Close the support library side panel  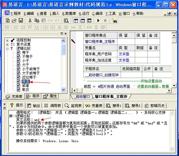[x=65, y=34]
